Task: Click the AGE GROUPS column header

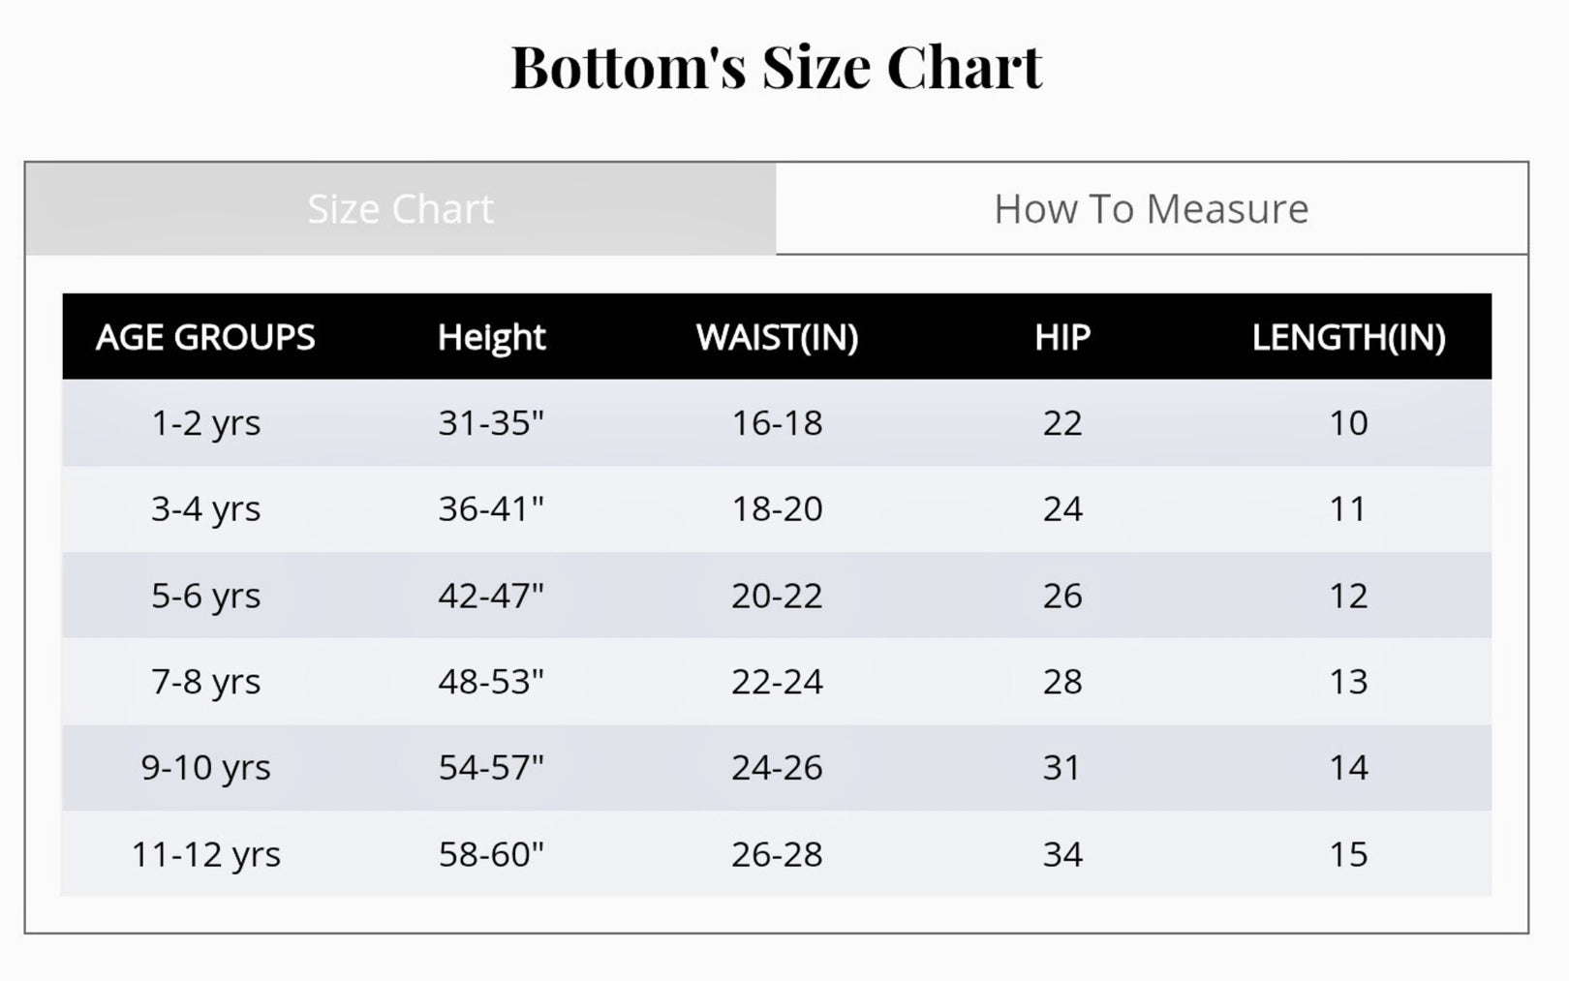Action: 205,337
